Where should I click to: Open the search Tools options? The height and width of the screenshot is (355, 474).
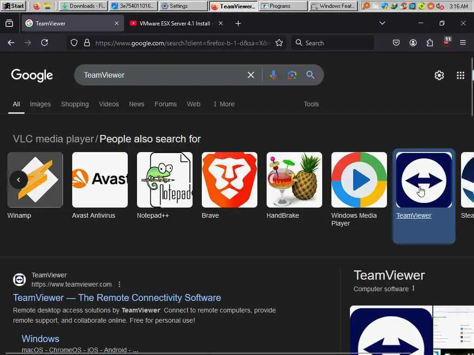pos(311,104)
